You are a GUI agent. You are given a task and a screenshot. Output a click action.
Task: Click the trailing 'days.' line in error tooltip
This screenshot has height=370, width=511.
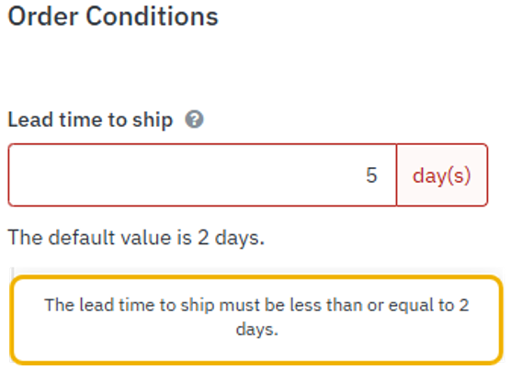pyautogui.click(x=256, y=330)
